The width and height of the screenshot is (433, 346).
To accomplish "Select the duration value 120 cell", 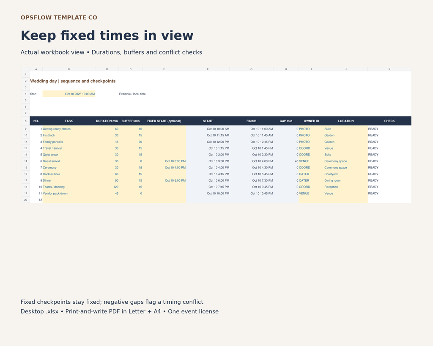I will [x=107, y=187].
